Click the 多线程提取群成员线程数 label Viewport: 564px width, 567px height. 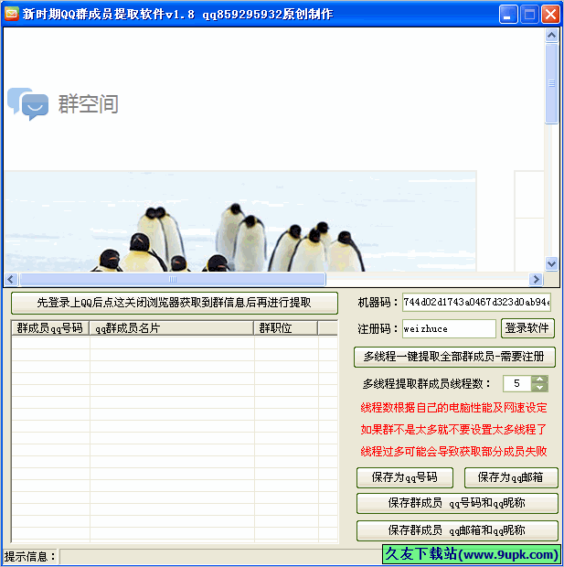(427, 384)
